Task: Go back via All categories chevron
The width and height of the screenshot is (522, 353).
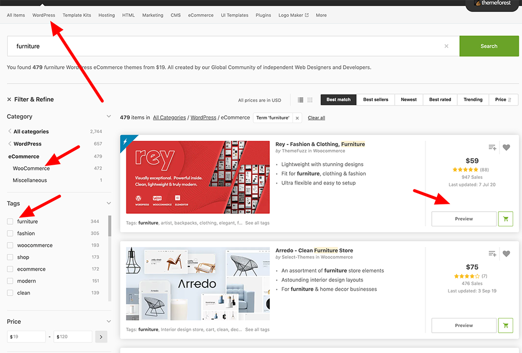Action: (9, 131)
